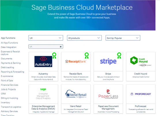Click the iVend Retail logo
The image size is (160, 116).
click(x=76, y=94)
